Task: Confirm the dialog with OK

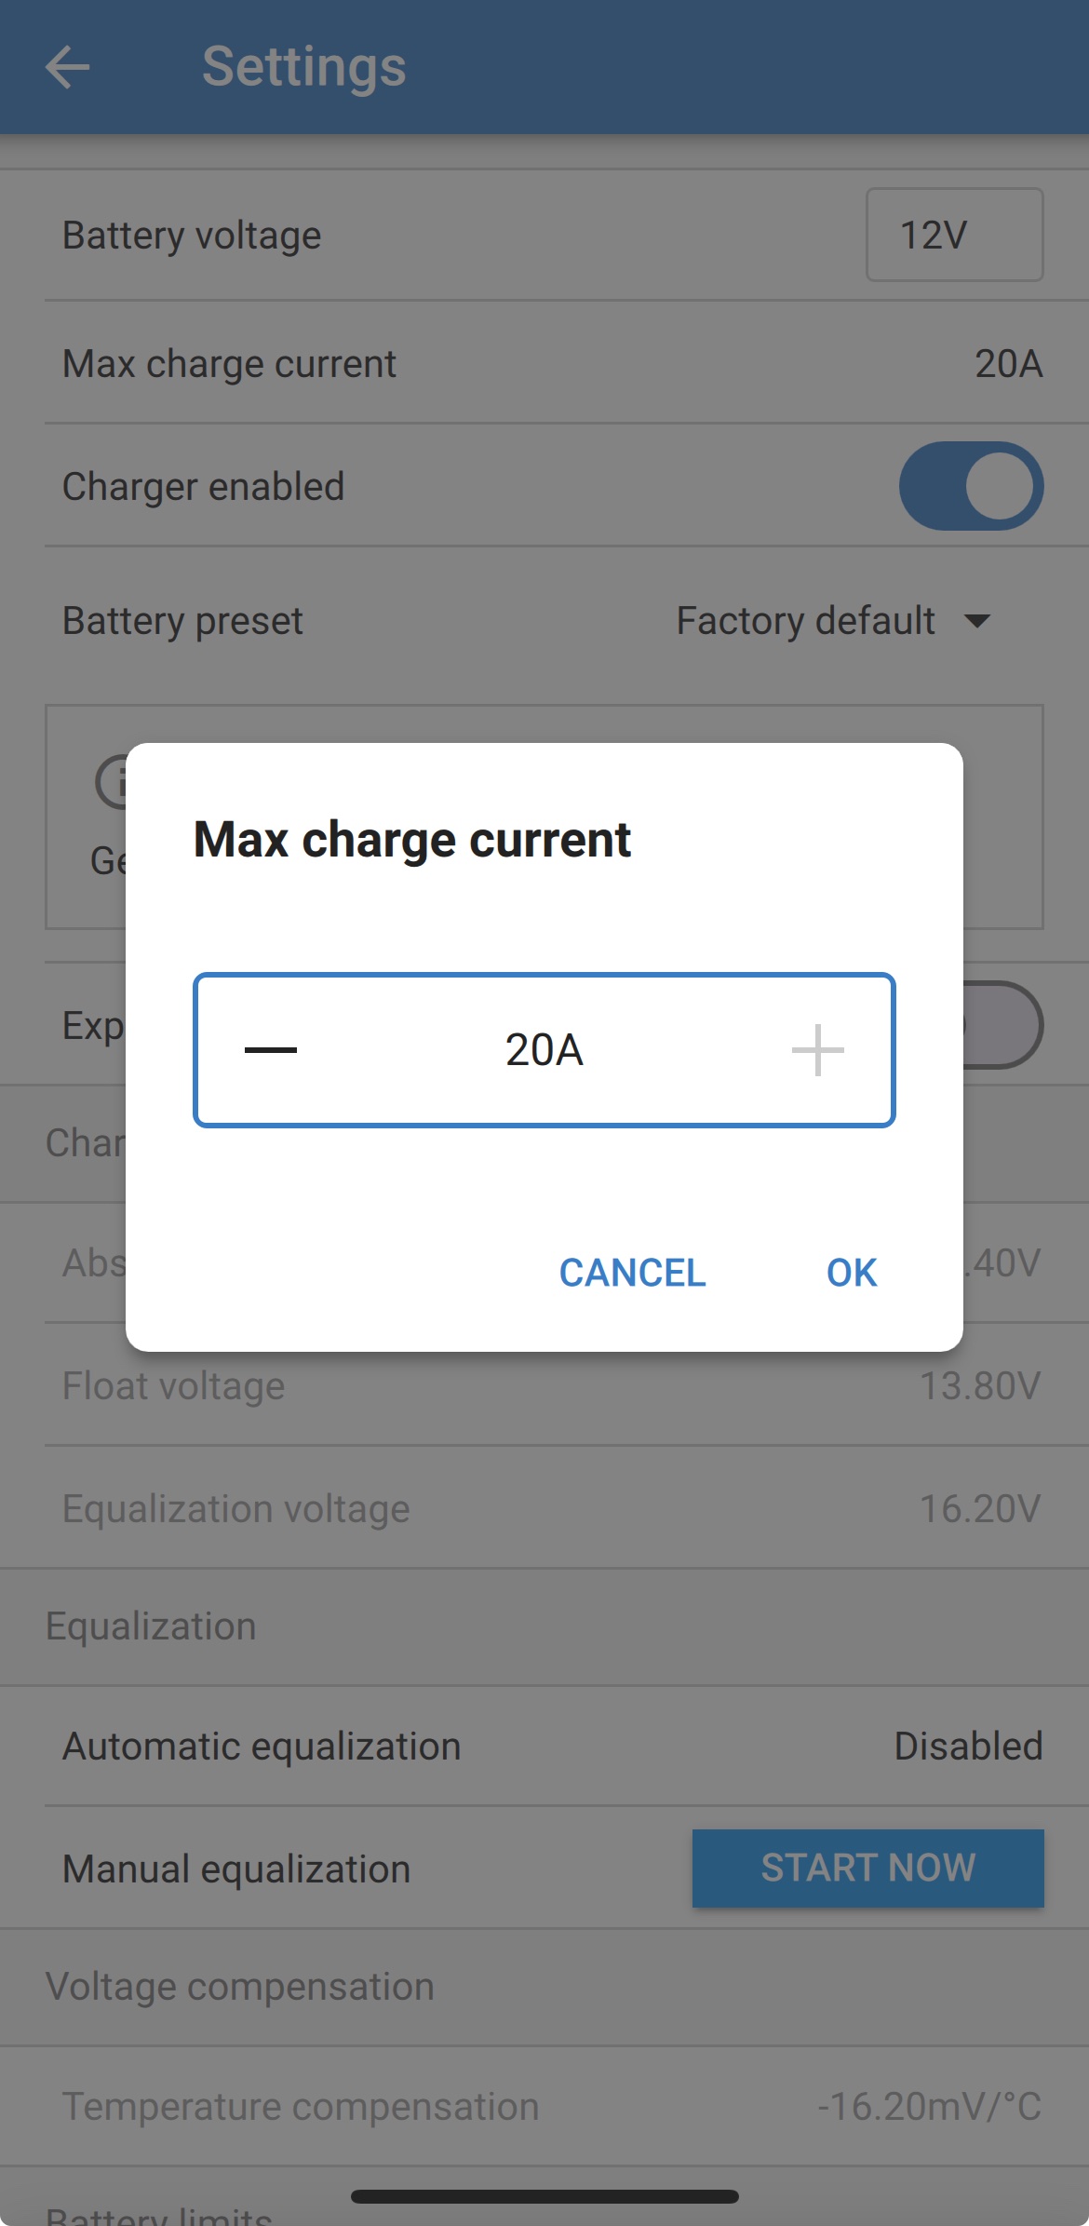Action: [x=851, y=1273]
